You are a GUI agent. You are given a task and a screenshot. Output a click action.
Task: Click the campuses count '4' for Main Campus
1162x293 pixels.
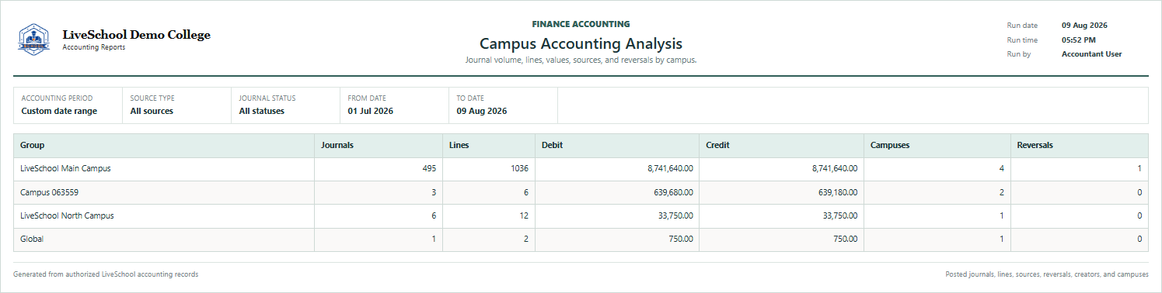1001,168
